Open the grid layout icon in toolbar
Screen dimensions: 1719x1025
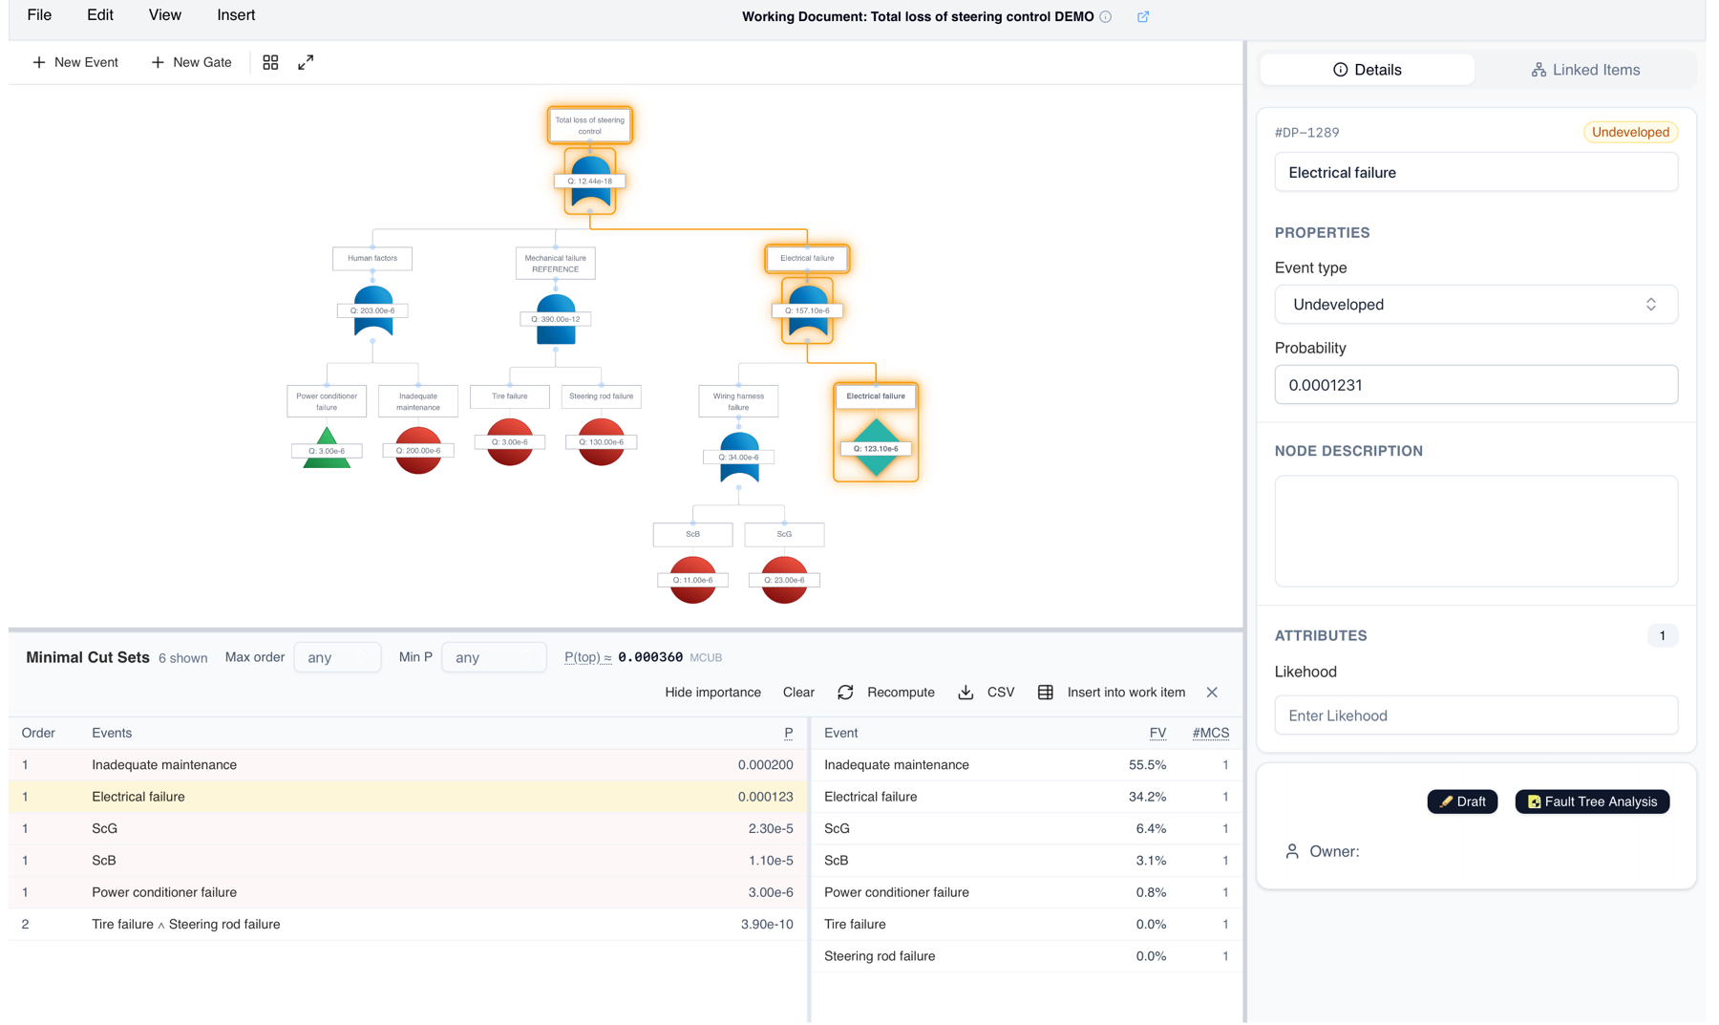[270, 62]
